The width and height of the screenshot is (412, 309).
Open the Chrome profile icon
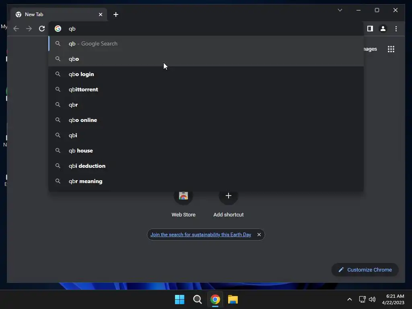pyautogui.click(x=383, y=29)
